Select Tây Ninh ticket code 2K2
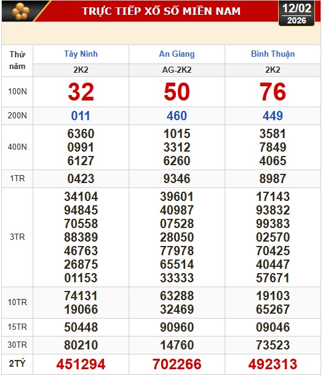The width and height of the screenshot is (323, 376). tap(81, 70)
